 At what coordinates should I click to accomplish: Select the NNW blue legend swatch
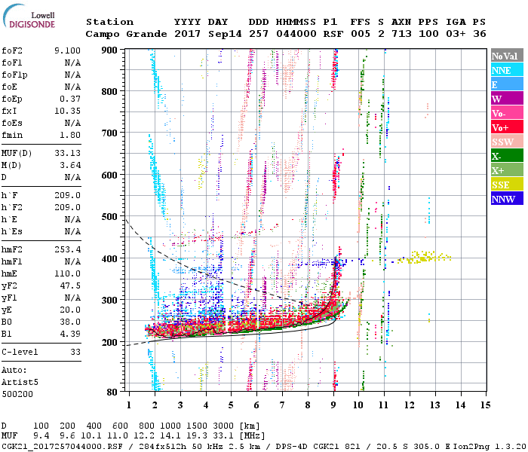point(507,200)
